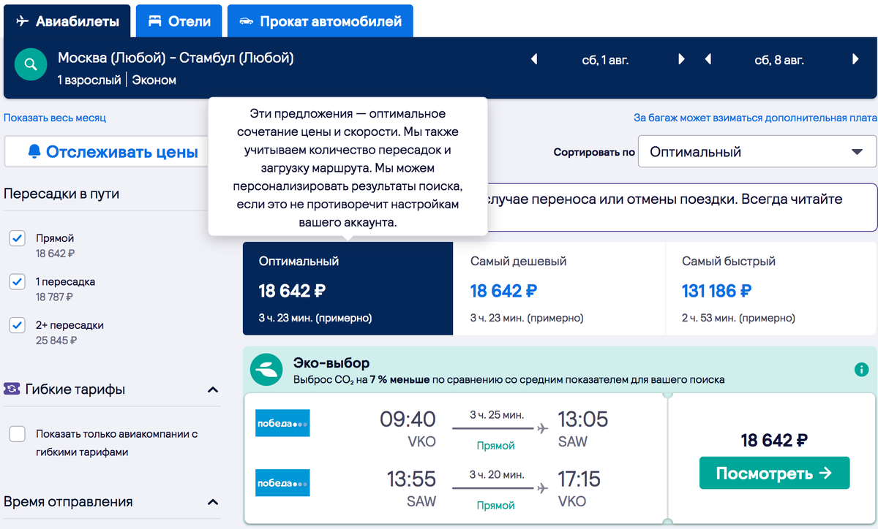Image resolution: width=878 pixels, height=529 pixels.
Task: Click the icon beside Гибкие тарифы heading
Action: (x=12, y=389)
